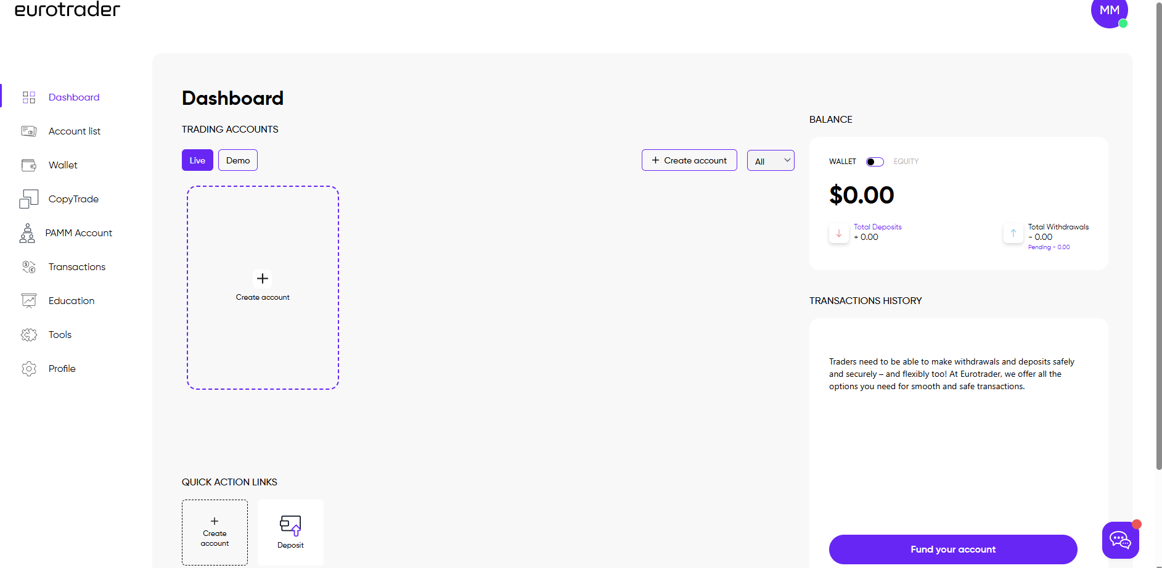The image size is (1162, 568).
Task: Click the PAMM Account people icon
Action: tap(27, 233)
